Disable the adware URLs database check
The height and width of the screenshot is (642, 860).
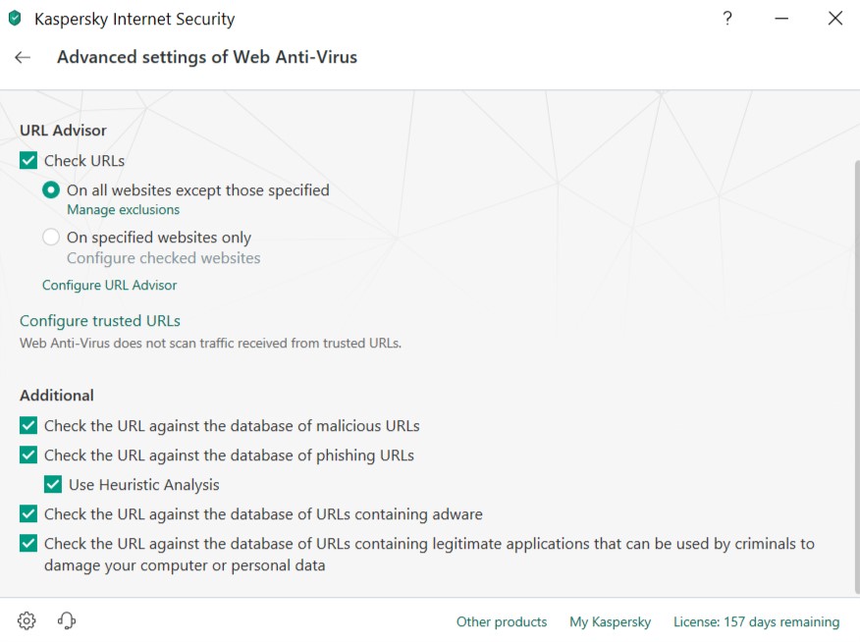[28, 514]
